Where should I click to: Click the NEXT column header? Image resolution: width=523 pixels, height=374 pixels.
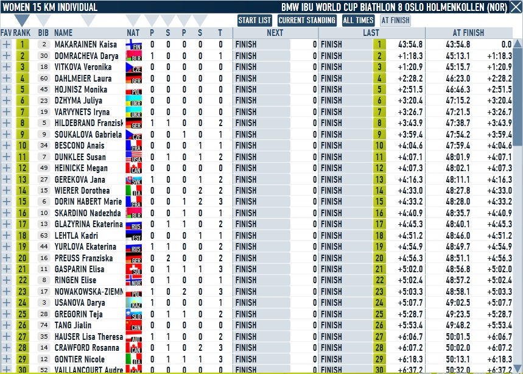[275, 33]
